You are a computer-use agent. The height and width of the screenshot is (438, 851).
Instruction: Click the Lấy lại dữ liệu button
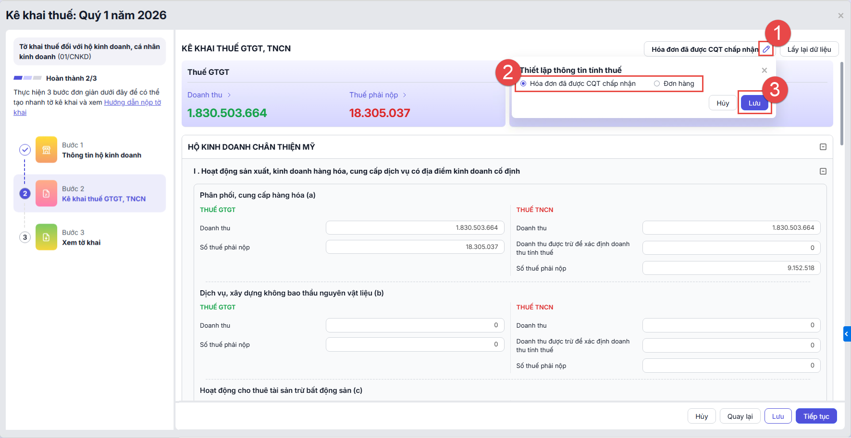click(809, 49)
